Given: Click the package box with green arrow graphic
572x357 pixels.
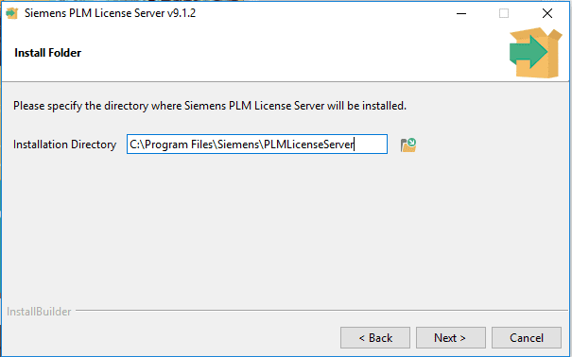Looking at the screenshot, I should (535, 53).
